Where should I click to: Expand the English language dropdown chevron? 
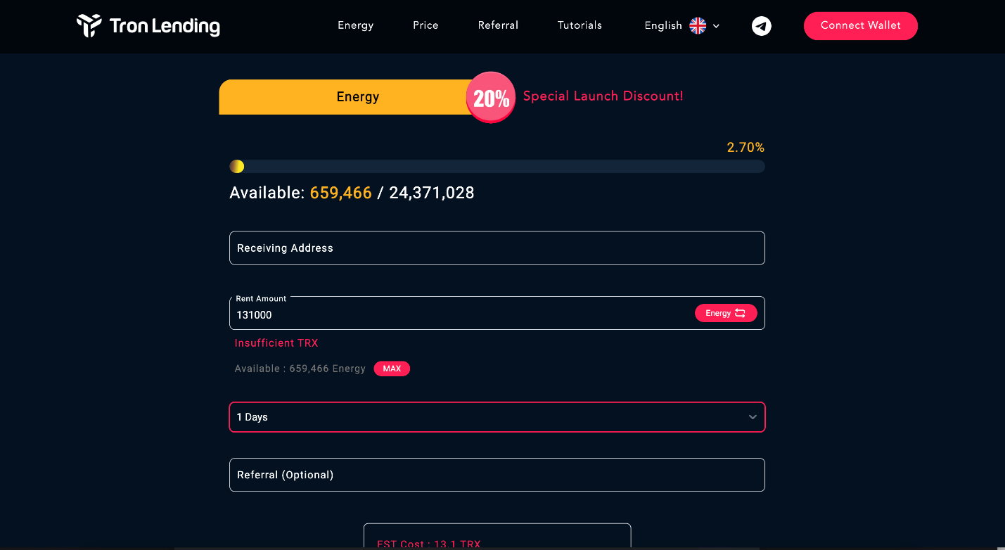click(716, 26)
